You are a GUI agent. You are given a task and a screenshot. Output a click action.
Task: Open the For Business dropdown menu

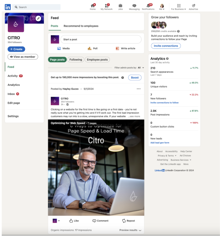[x=178, y=7]
